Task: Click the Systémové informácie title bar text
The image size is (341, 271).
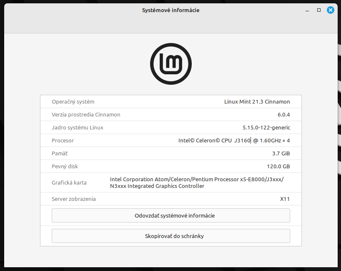Action: tap(170, 10)
